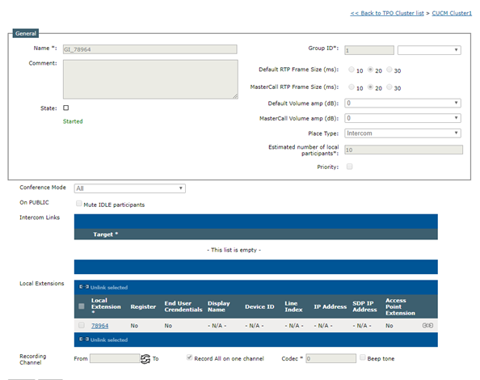480x380 pixels.
Task: Select 20 ms MasterCall RTP Frame Size
Action: coord(370,87)
